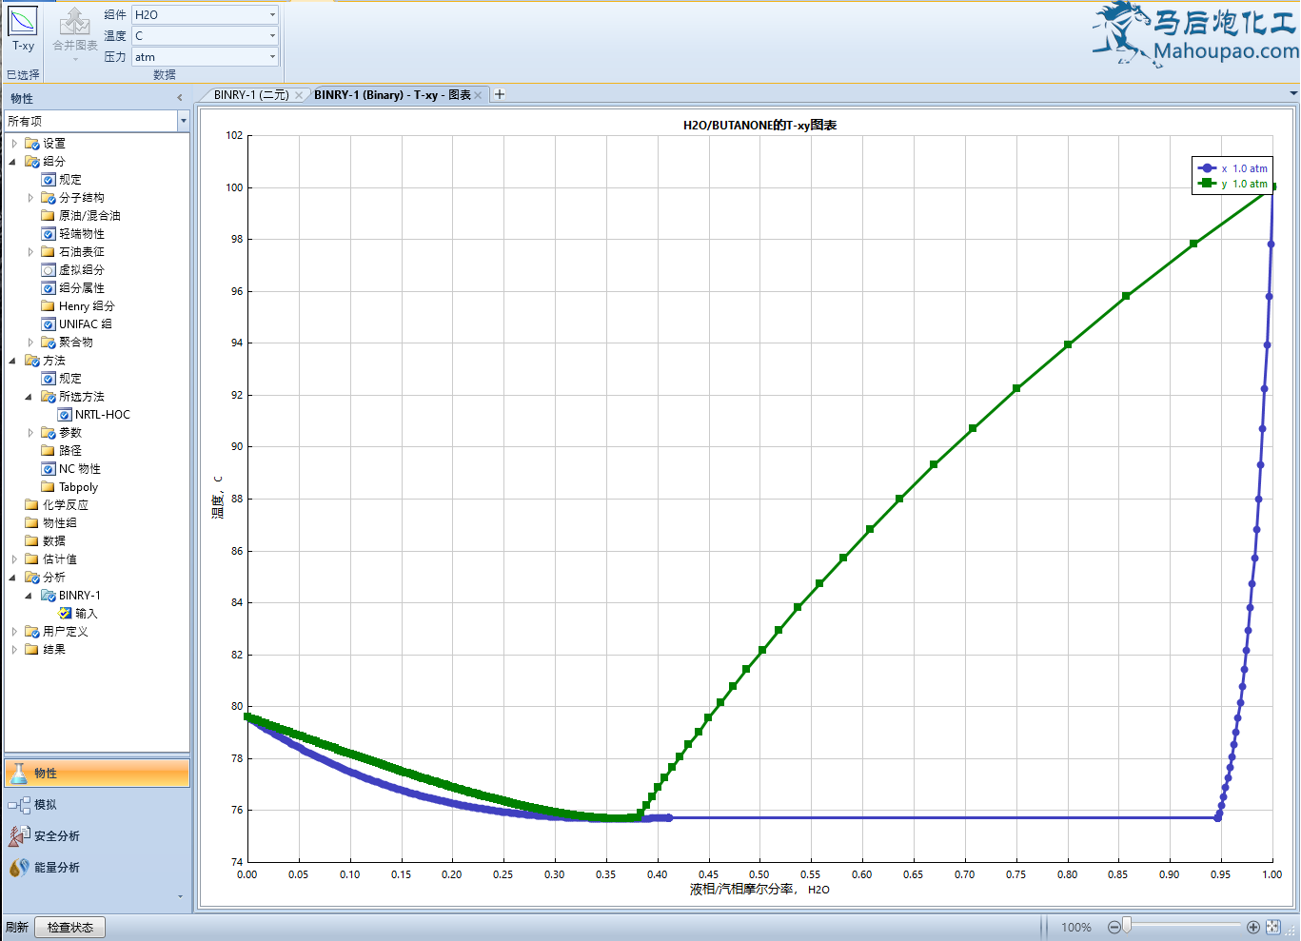Viewport: 1301px width, 941px height.
Task: Click the 轻端物性 form icon
Action: click(x=49, y=234)
